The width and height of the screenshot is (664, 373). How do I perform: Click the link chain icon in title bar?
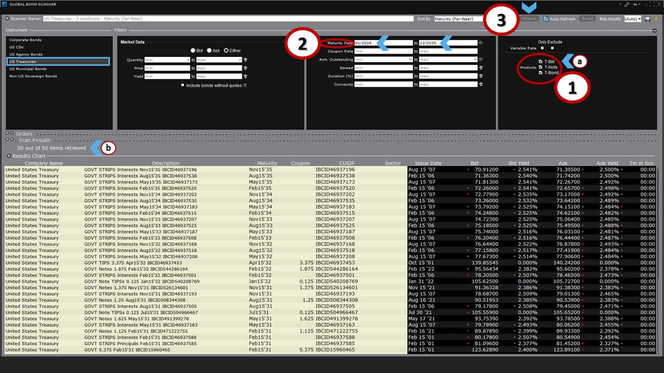tap(627, 4)
